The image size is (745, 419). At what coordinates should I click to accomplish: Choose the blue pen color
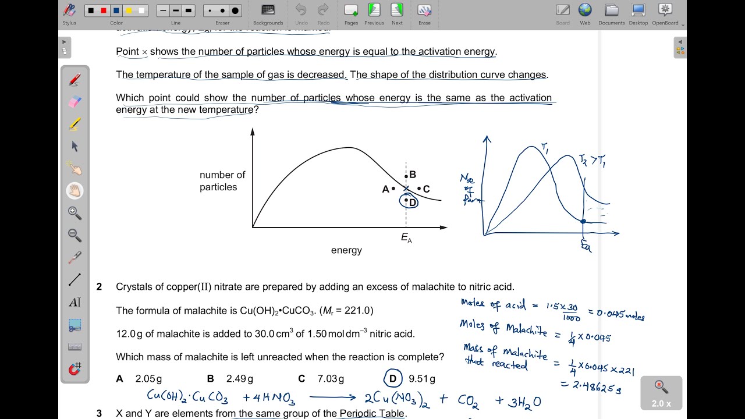pos(116,10)
